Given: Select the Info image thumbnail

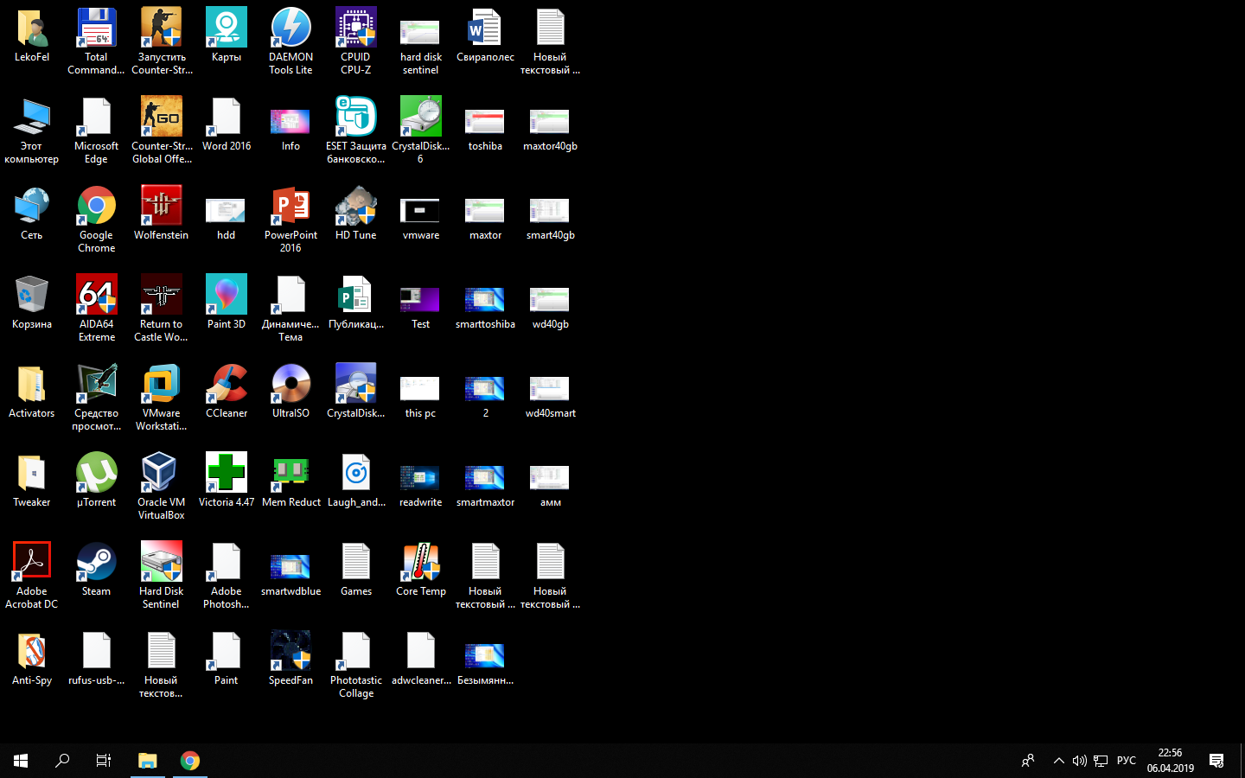Looking at the screenshot, I should [290, 121].
